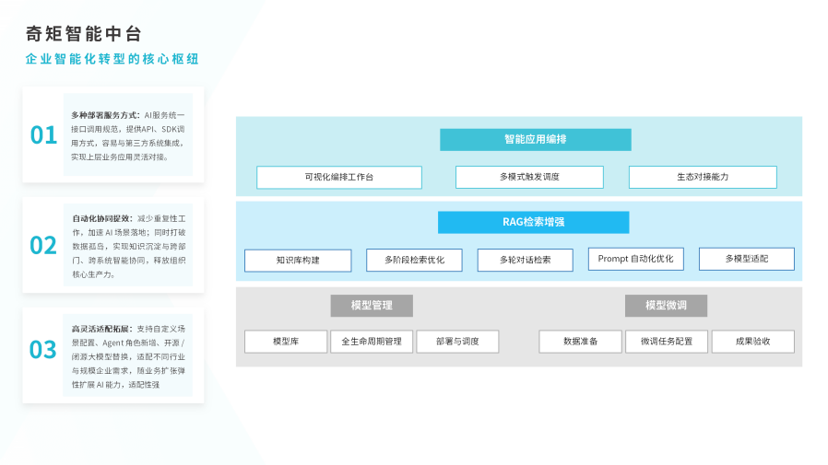The image size is (828, 465).
Task: Click the RAG检索增强 header
Action: pyautogui.click(x=533, y=222)
